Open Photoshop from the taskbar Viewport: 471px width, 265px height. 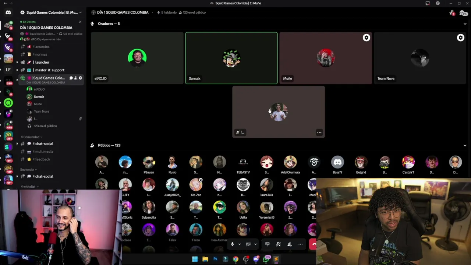[215, 259]
